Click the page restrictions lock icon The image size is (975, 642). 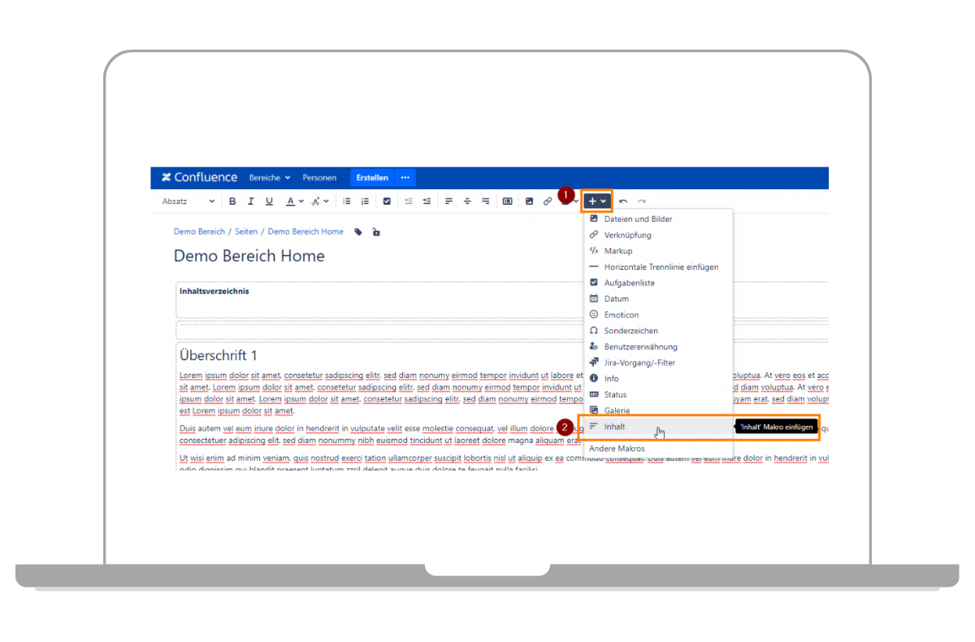[375, 232]
